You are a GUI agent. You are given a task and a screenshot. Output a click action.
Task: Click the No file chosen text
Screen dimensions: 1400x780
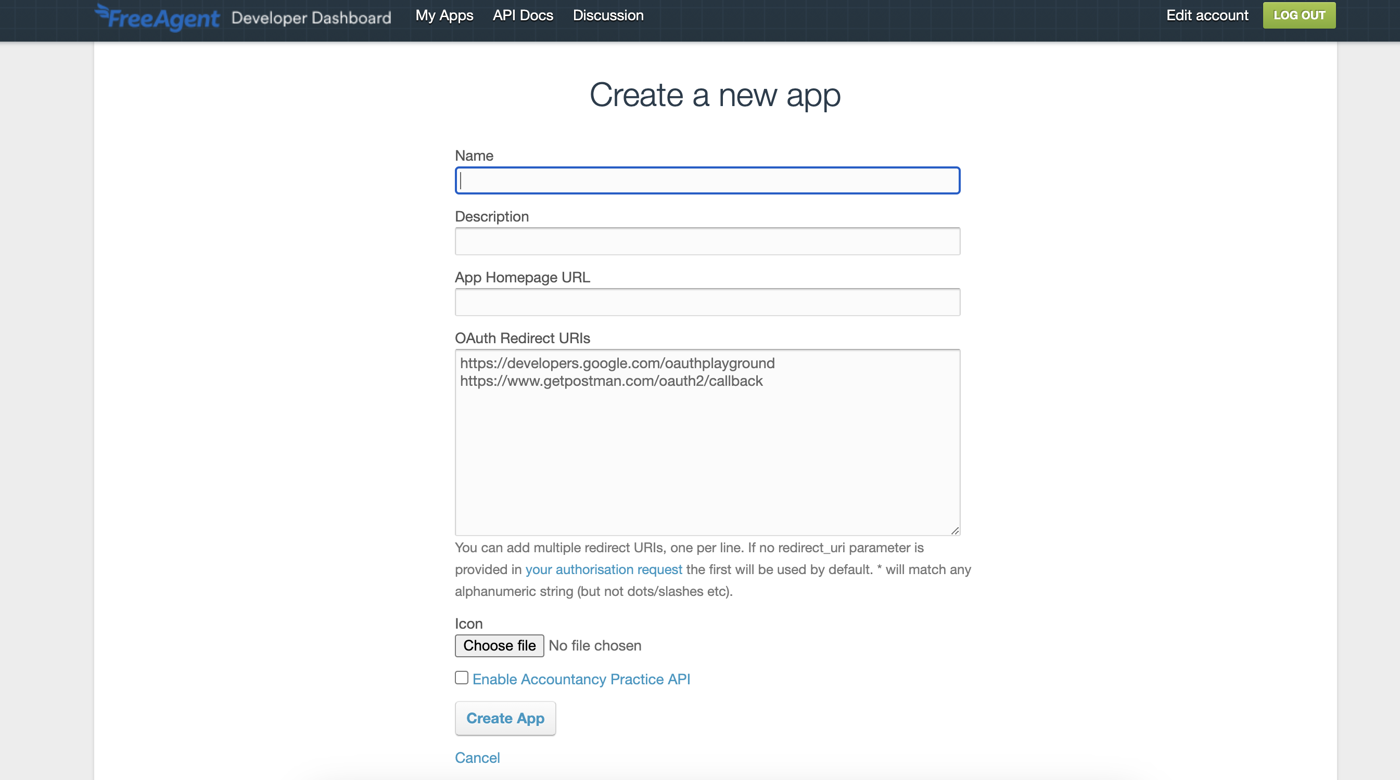point(594,645)
